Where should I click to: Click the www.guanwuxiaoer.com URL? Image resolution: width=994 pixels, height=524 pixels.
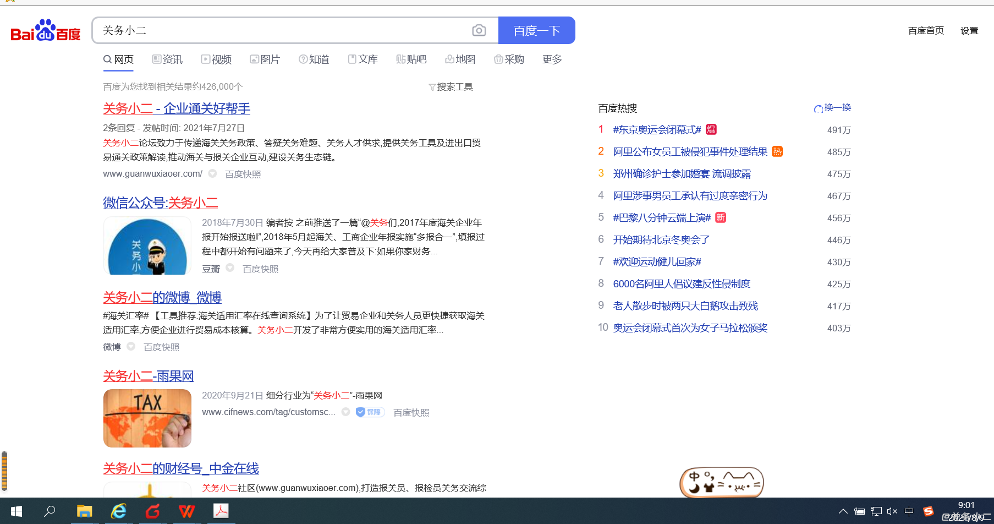coord(152,174)
